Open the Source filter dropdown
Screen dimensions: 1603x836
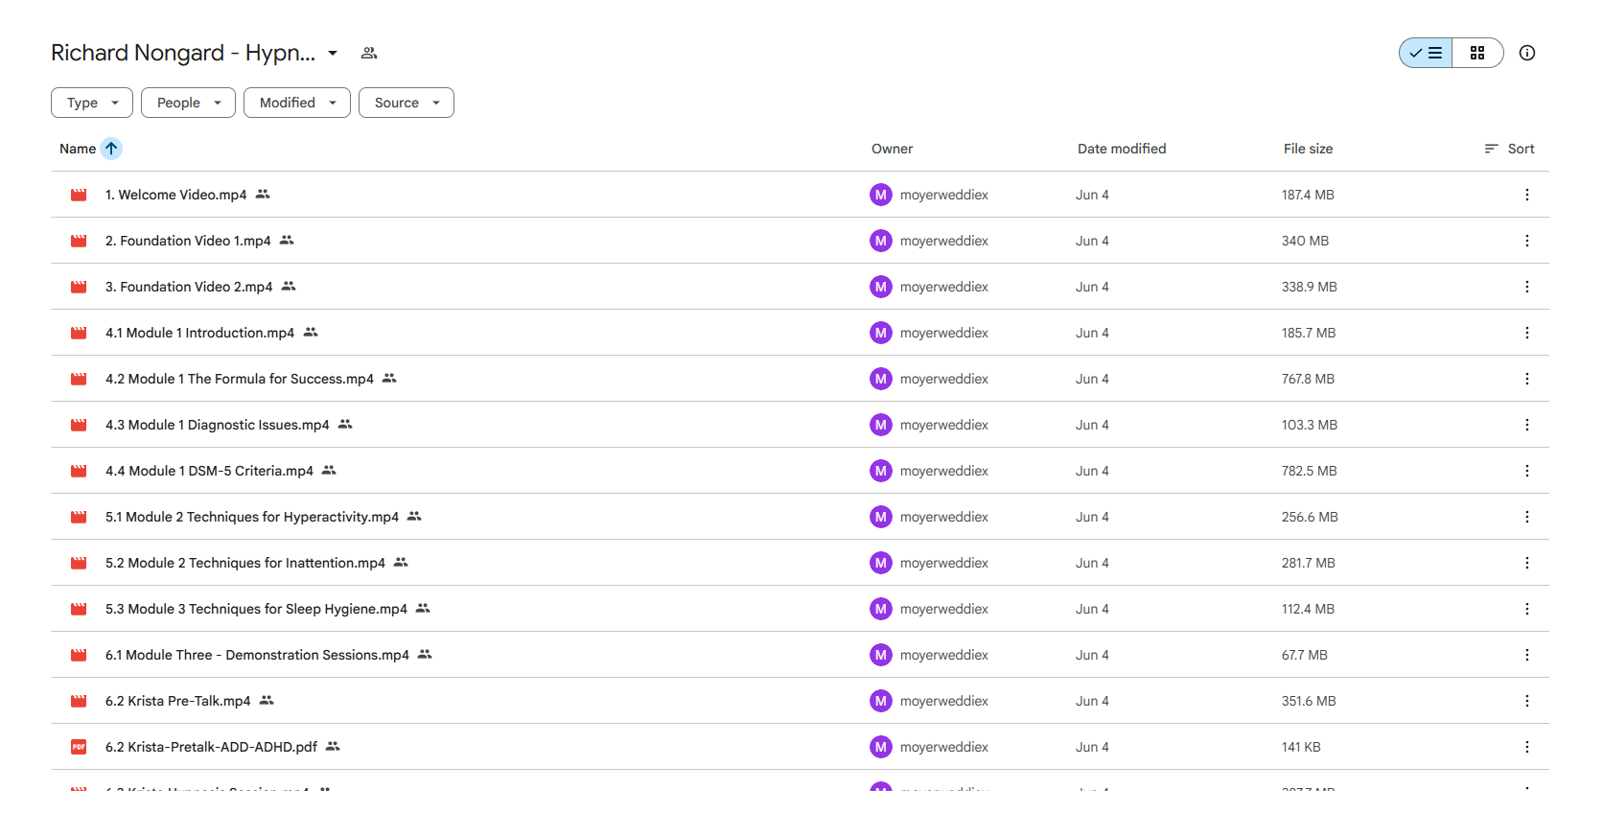[x=407, y=103]
